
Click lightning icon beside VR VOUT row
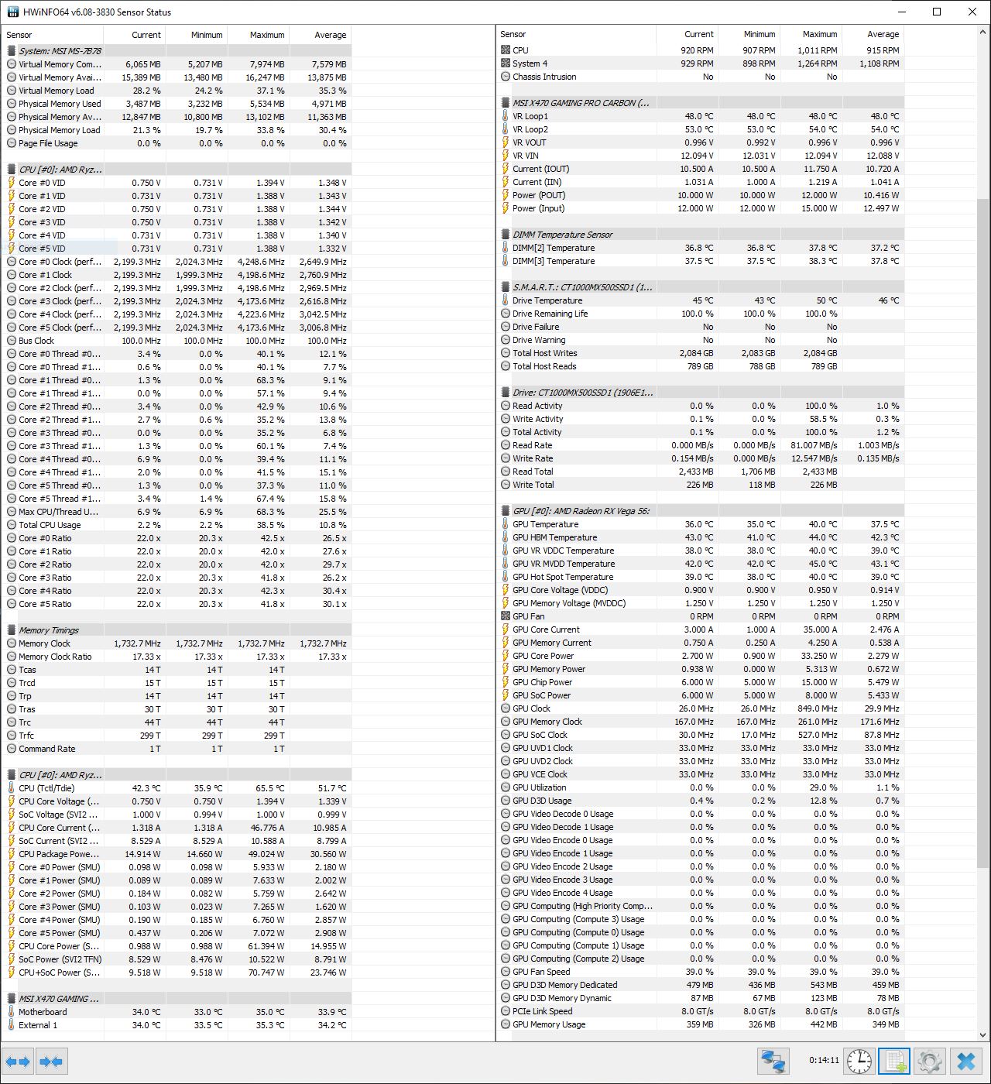pos(506,142)
